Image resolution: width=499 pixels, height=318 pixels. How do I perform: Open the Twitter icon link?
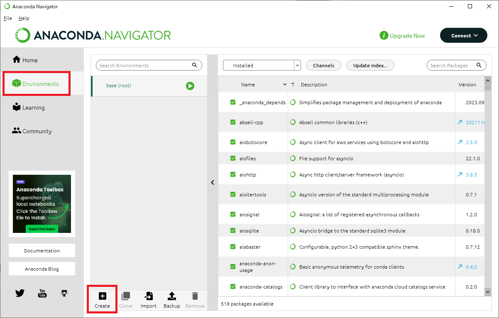(x=20, y=293)
